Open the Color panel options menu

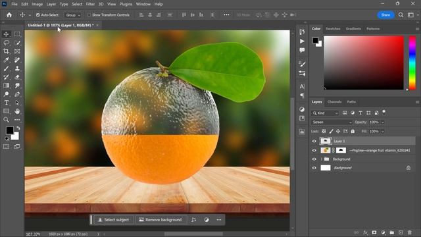click(417, 29)
